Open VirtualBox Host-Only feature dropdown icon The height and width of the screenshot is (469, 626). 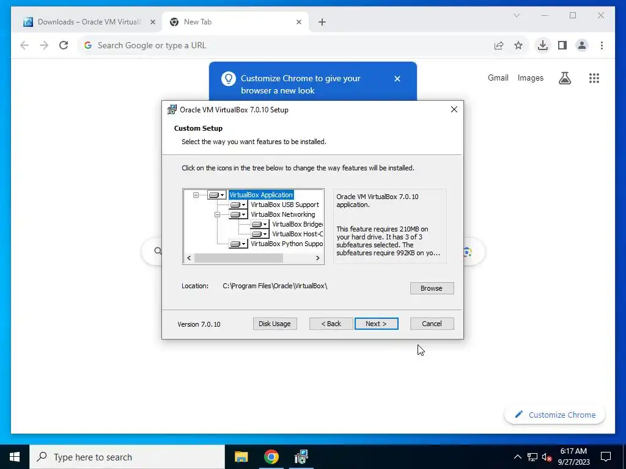click(259, 234)
